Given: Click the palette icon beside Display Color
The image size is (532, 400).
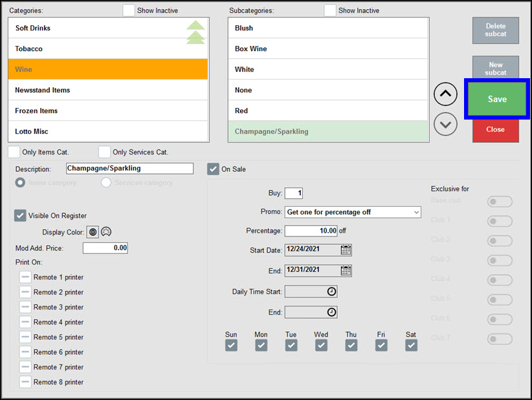Looking at the screenshot, I should 106,232.
